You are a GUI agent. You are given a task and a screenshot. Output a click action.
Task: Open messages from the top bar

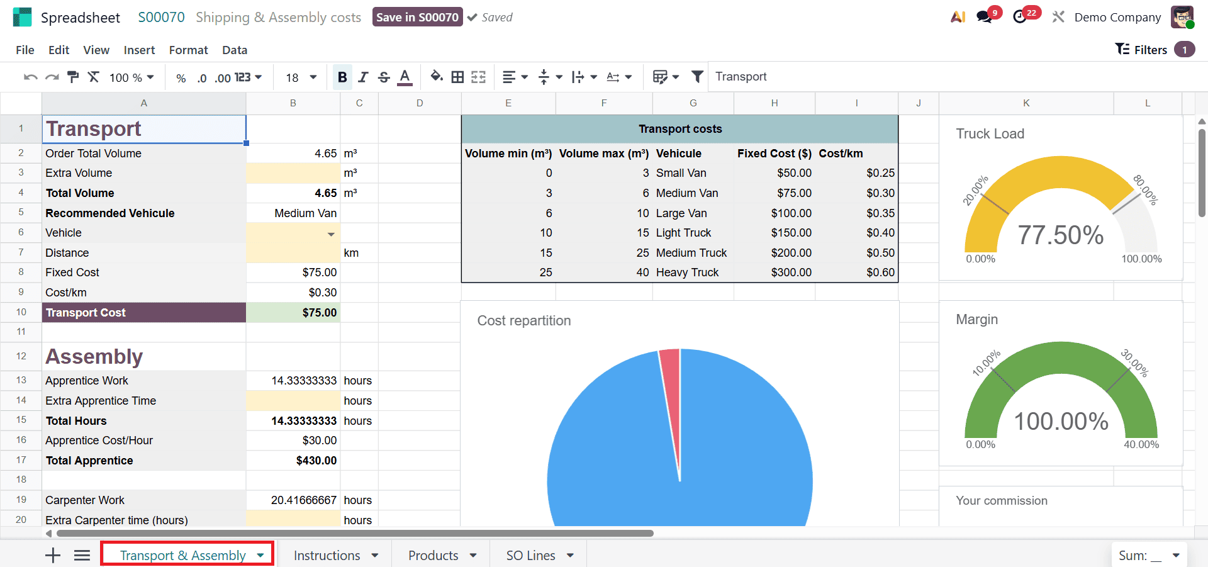[x=983, y=17]
